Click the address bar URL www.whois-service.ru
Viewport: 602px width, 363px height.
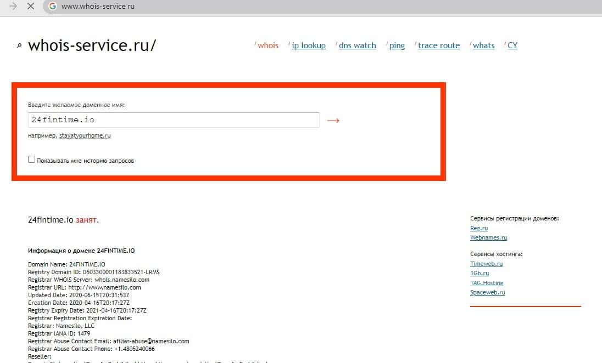tap(98, 7)
